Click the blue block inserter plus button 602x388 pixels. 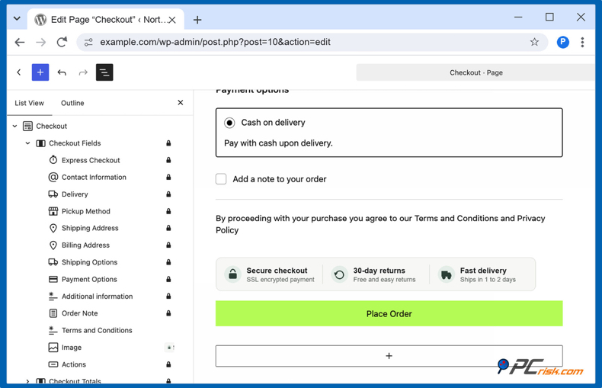click(40, 72)
